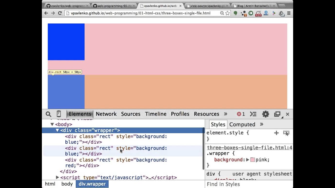
Task: Open three-boxes-single-file.html:4 source link
Action: pos(249,148)
